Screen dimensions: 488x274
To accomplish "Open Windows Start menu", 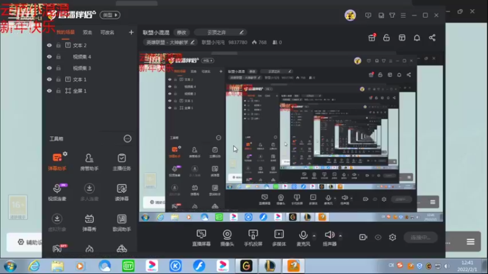I will pos(10,266).
